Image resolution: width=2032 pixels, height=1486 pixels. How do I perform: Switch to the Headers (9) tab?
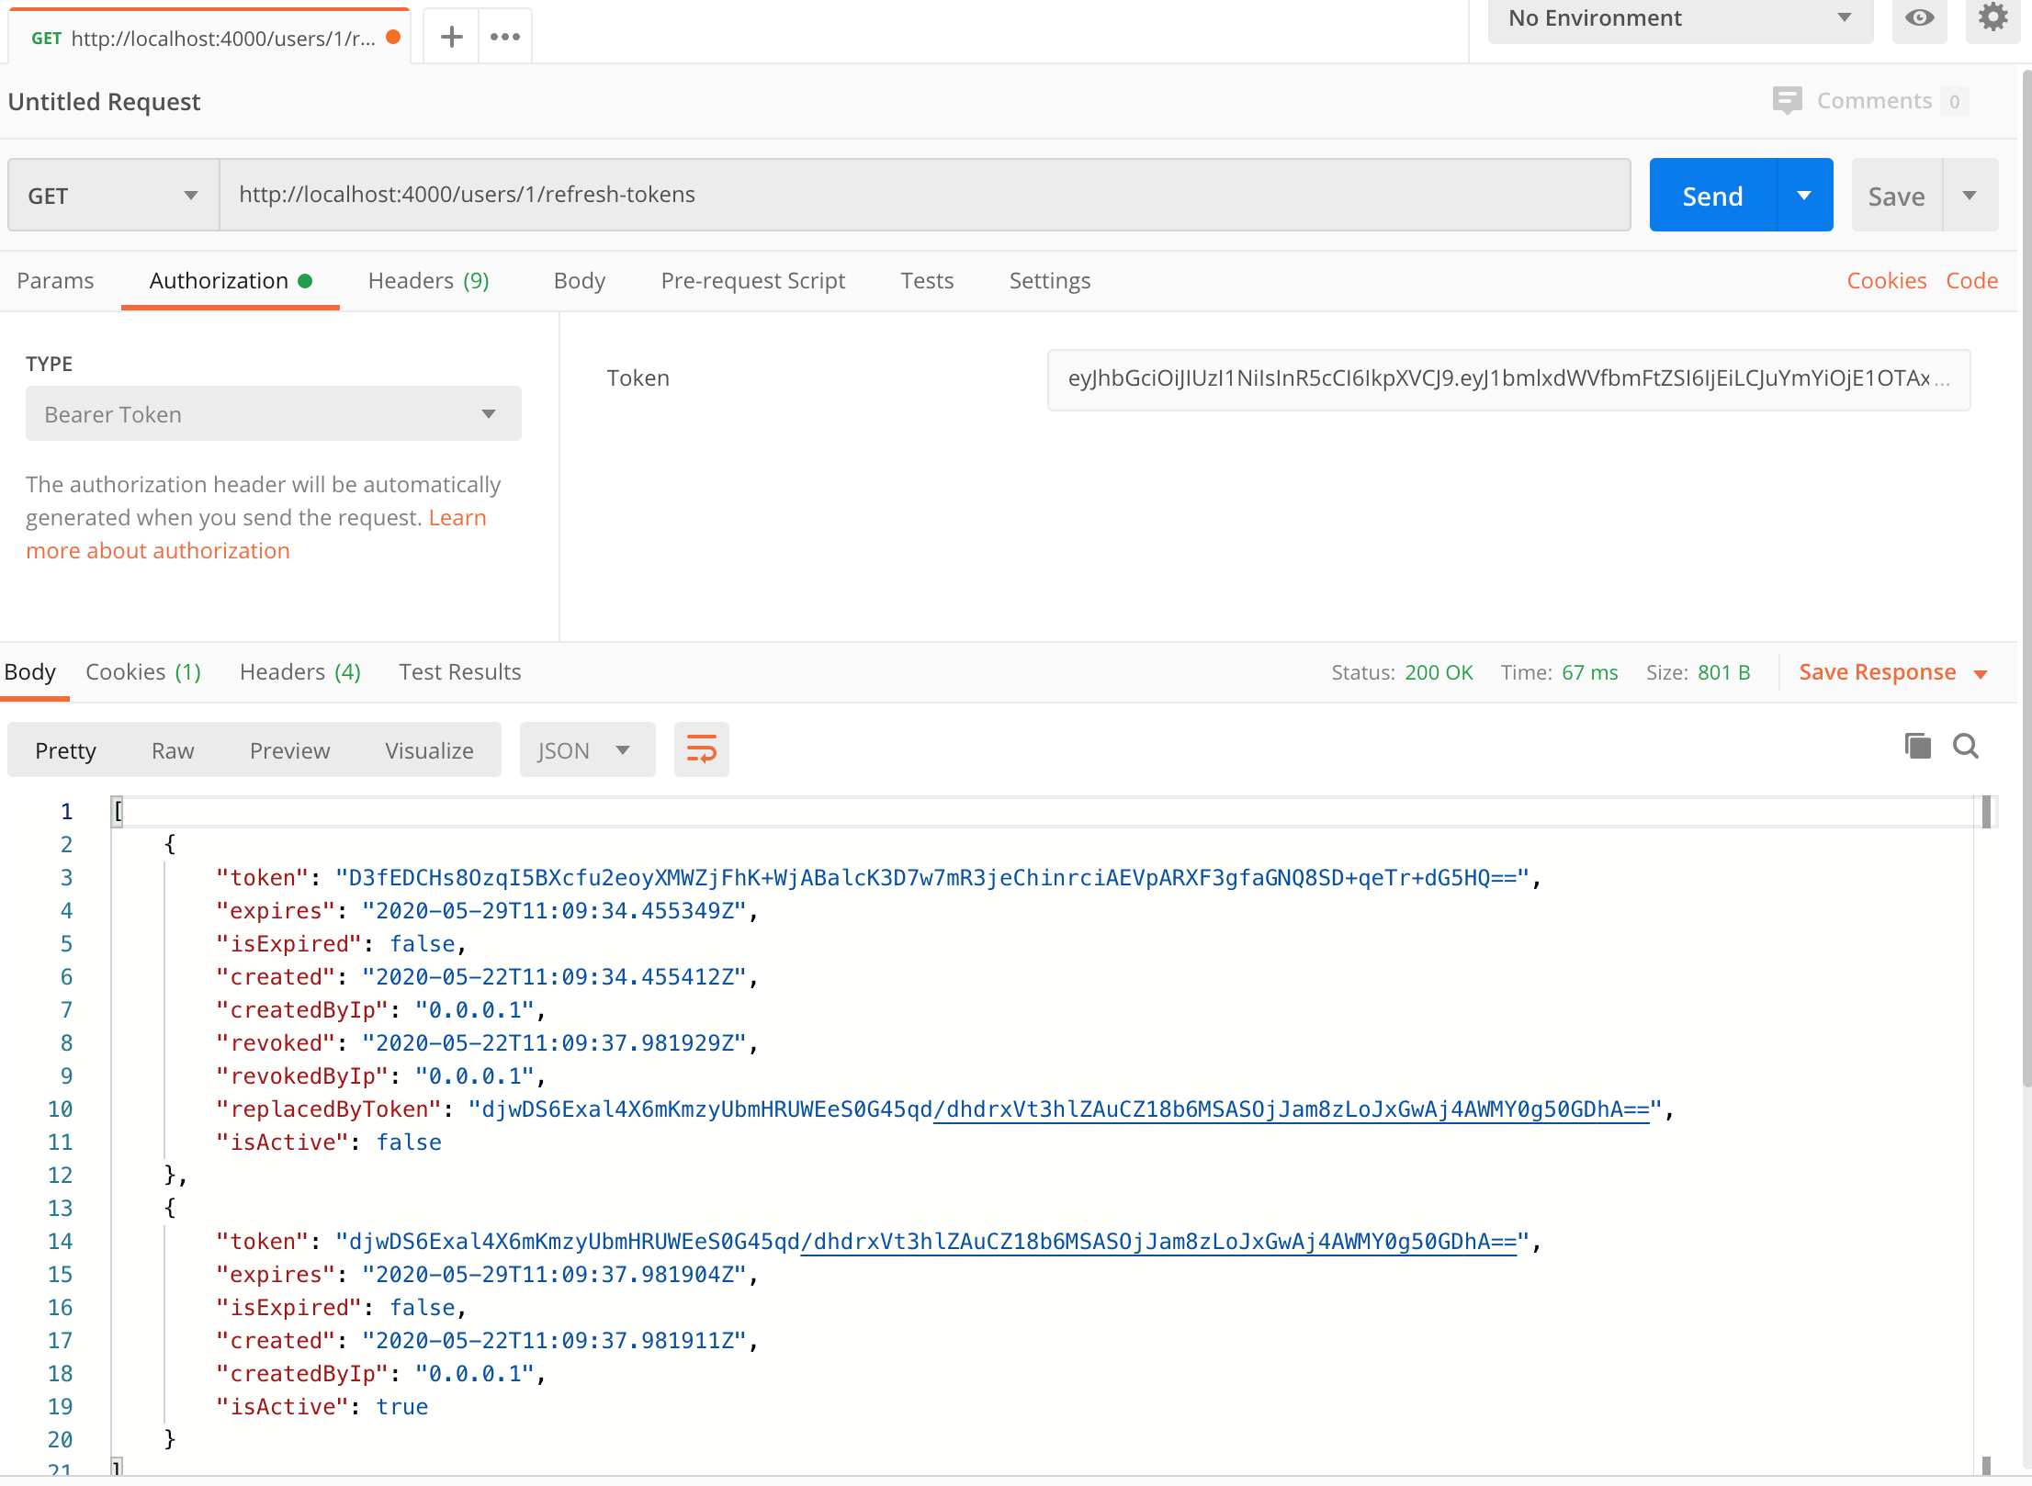pyautogui.click(x=427, y=280)
